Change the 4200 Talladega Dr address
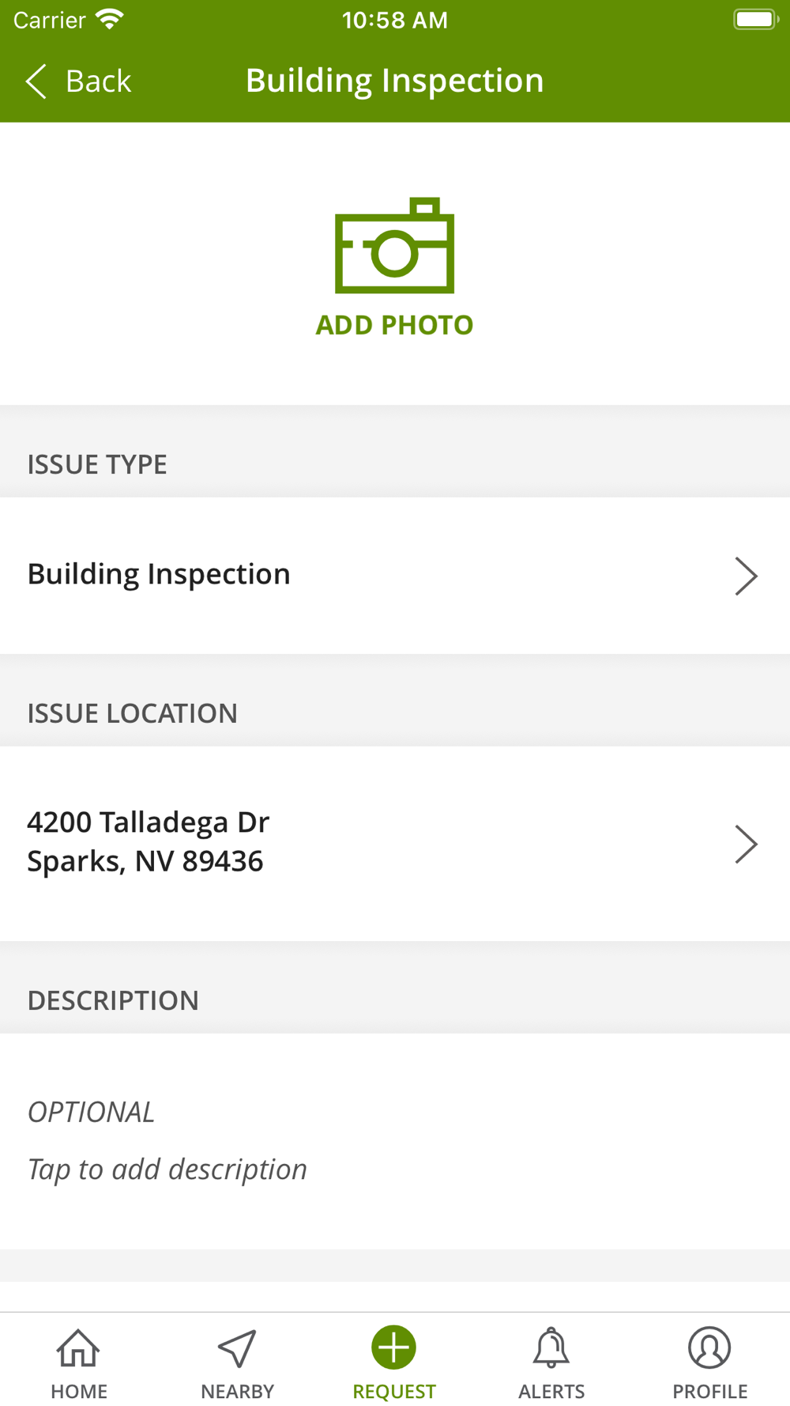The height and width of the screenshot is (1406, 790). click(x=149, y=841)
